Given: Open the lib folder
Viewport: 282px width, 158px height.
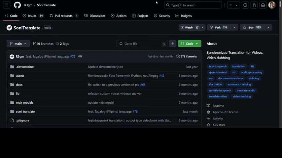Looking at the screenshot, I should pos(18,93).
